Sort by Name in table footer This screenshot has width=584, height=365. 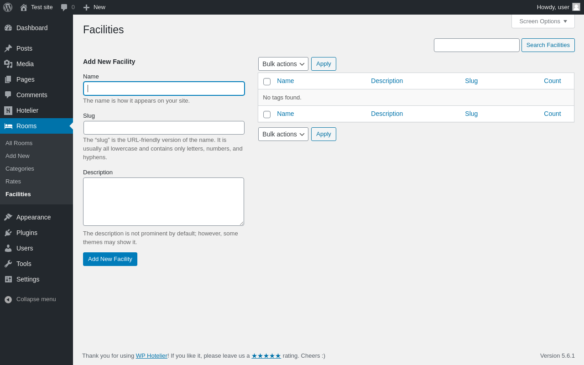(286, 114)
